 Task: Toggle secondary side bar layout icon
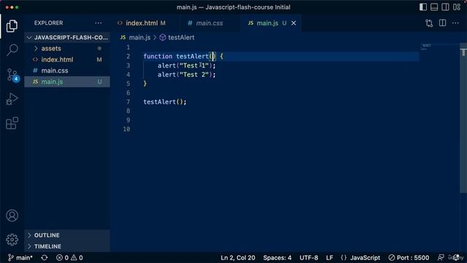click(445, 7)
